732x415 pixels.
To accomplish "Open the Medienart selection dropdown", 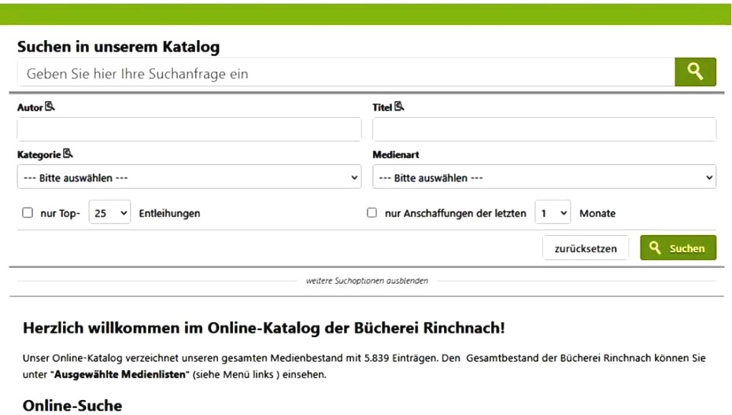I will pos(544,178).
